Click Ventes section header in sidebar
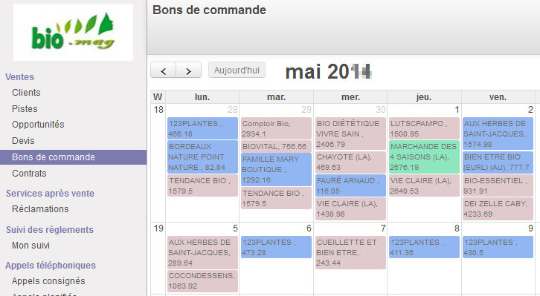 tap(19, 77)
